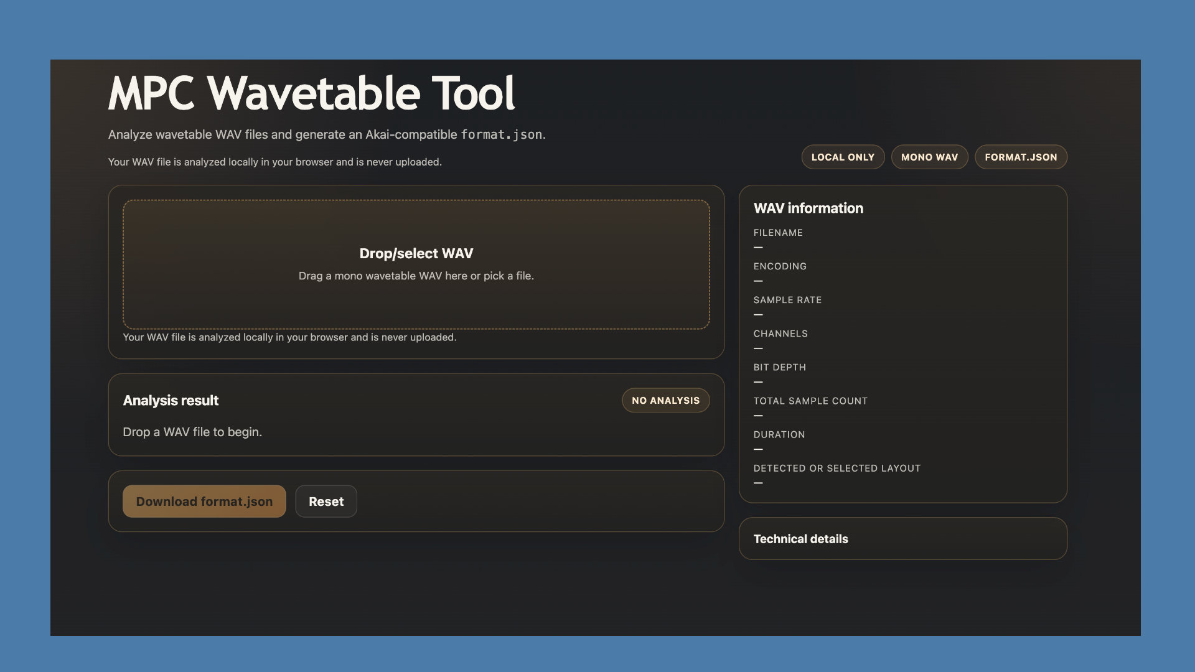1195x672 pixels.
Task: Click the MPC Wavetable Tool heading
Action: click(312, 93)
